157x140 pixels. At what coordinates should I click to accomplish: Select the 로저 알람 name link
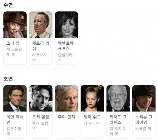coord(41,117)
